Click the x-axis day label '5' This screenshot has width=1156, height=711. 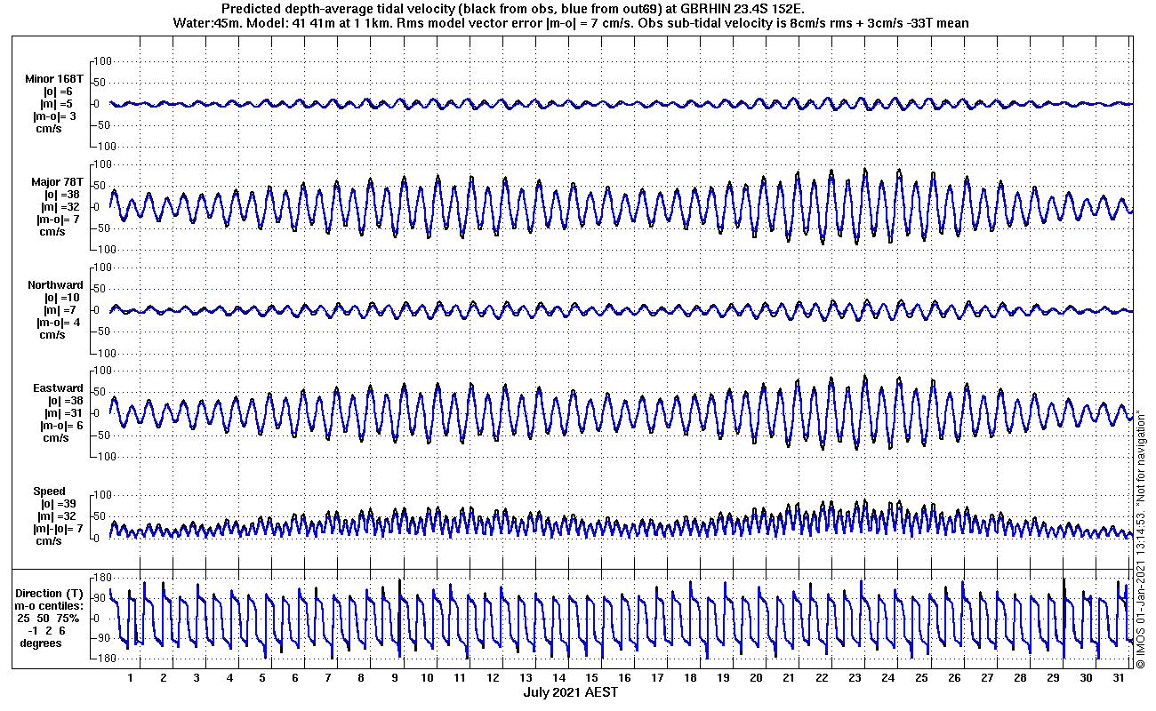pos(262,677)
